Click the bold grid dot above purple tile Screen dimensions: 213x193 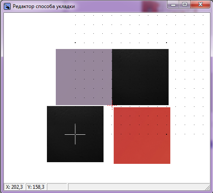click(75, 43)
